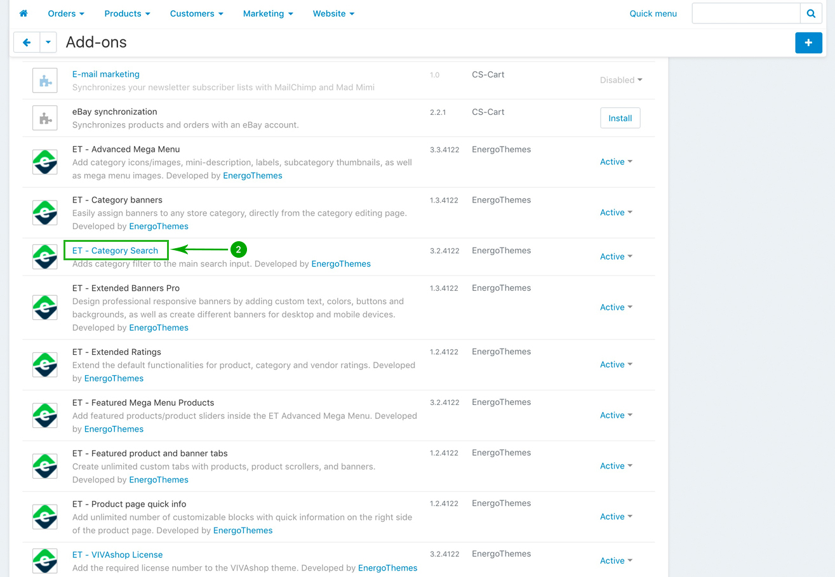835x577 pixels.
Task: Open Active status dropdown for Category Search
Action: [616, 256]
